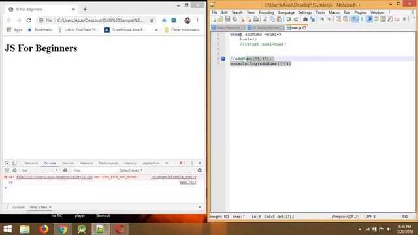Toggle show all characters pilcrow icon
418x235 pixels.
(x=362, y=19)
